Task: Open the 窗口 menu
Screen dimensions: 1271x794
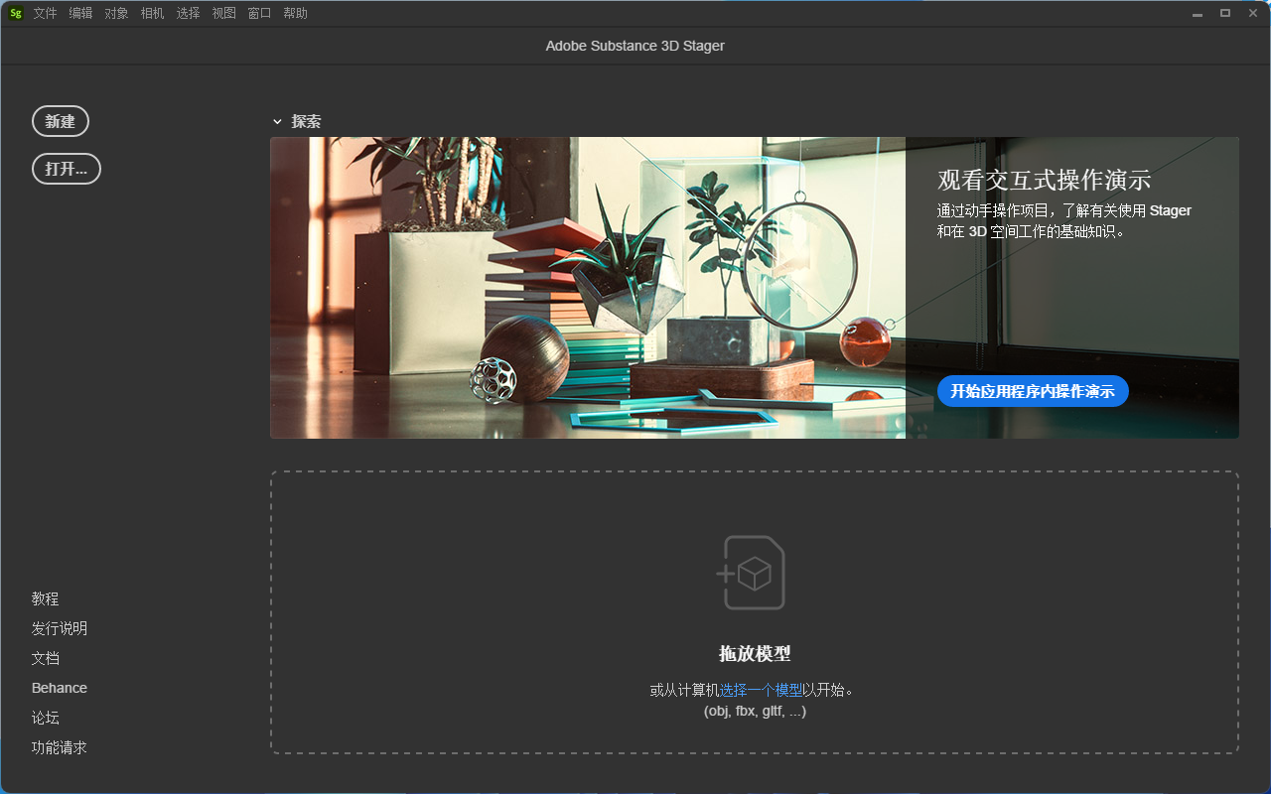Action: tap(260, 13)
